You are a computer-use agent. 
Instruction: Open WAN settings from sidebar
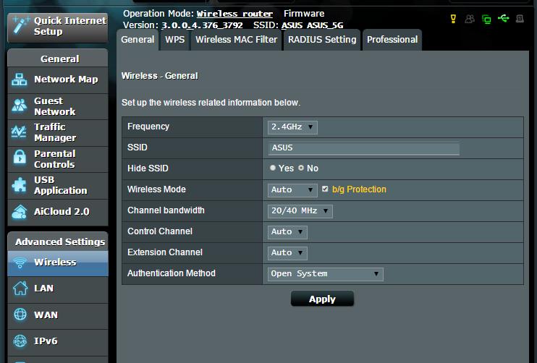[58, 316]
